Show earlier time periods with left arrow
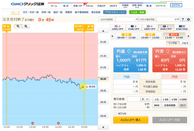 pyautogui.click(x=112, y=36)
